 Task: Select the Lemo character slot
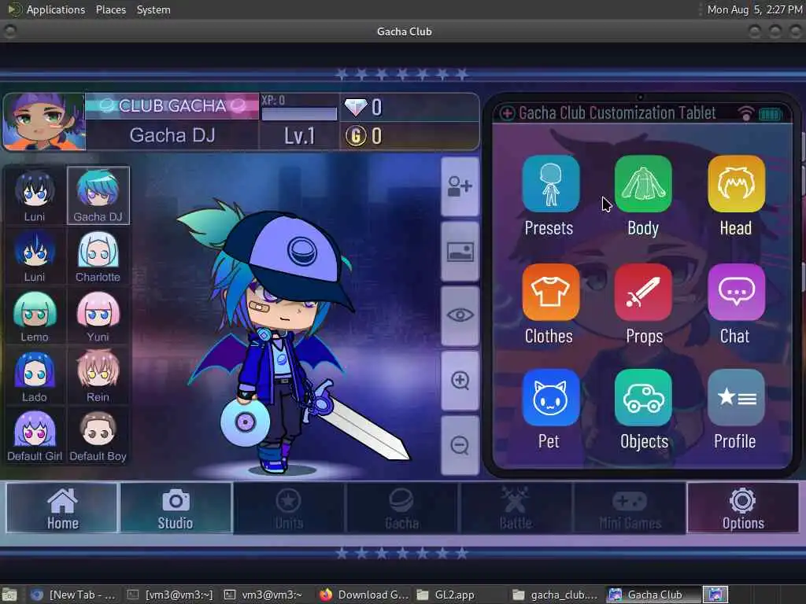pos(35,315)
